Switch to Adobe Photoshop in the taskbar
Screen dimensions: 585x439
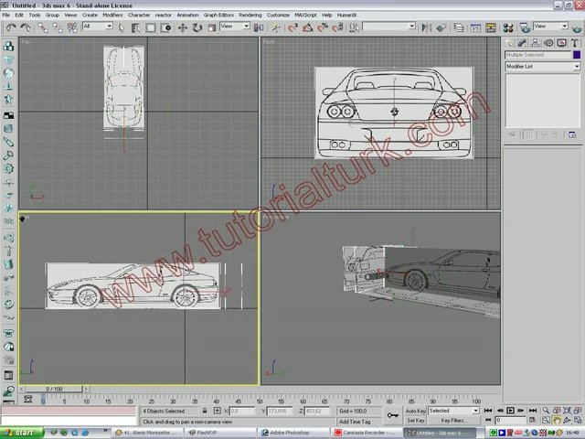pyautogui.click(x=293, y=433)
